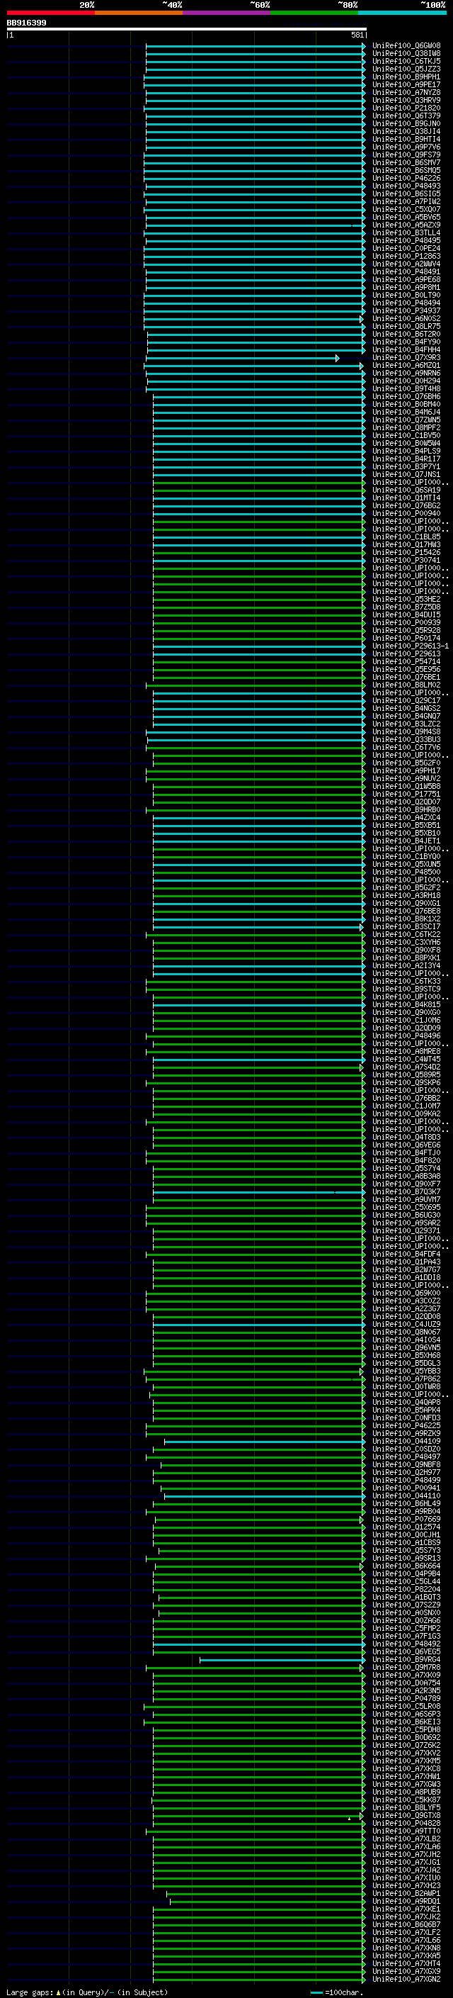Viewport: 453px width, 1998px height.
Task: Select the BB916399 query label
Action: click(x=26, y=23)
